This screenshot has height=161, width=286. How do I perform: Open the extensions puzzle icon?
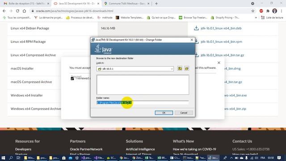pos(268,11)
